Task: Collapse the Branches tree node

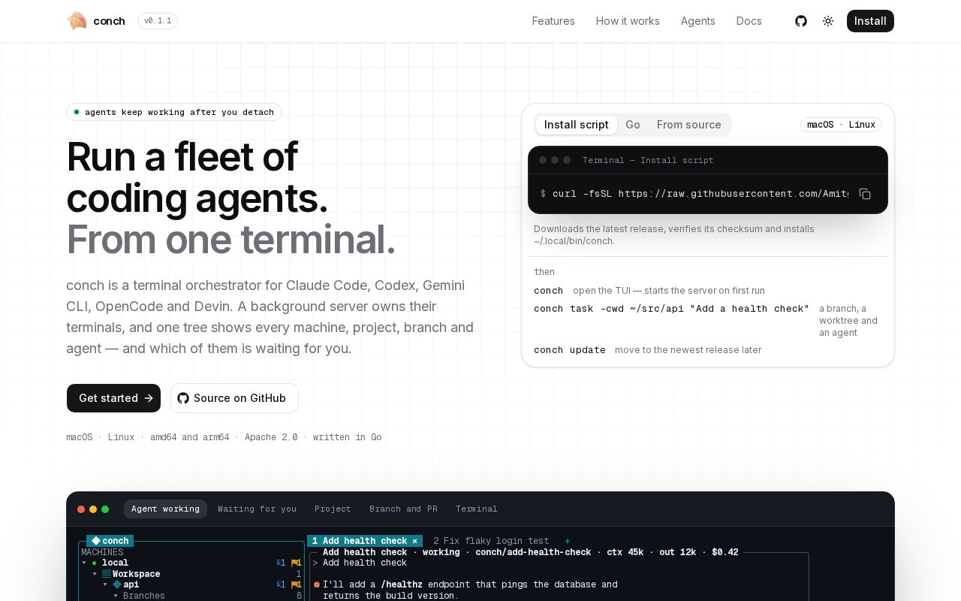Action: pos(116,596)
